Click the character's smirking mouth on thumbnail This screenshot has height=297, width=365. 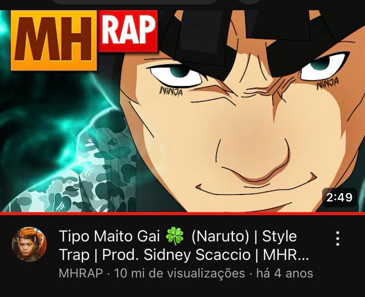[256, 189]
